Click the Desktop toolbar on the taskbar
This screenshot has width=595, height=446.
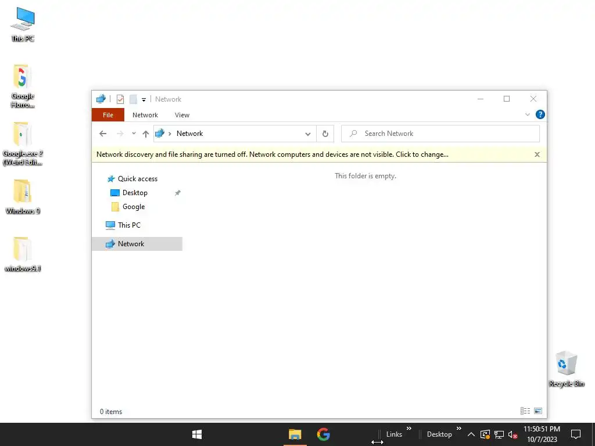pos(439,434)
